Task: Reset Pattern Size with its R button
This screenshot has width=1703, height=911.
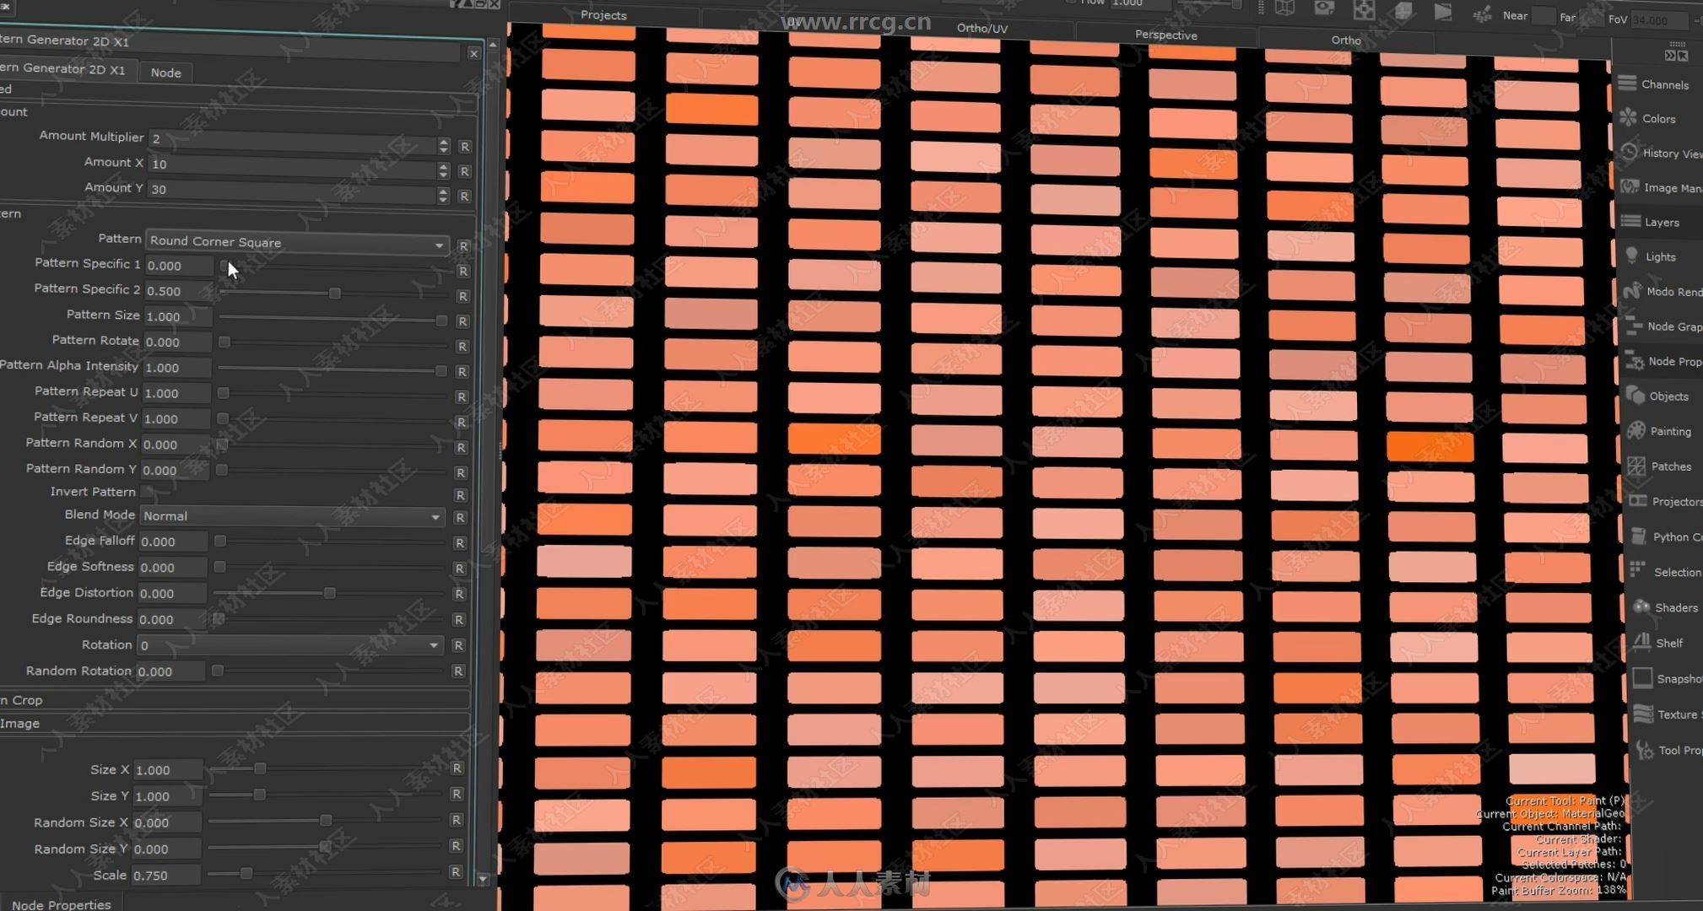Action: [x=462, y=321]
